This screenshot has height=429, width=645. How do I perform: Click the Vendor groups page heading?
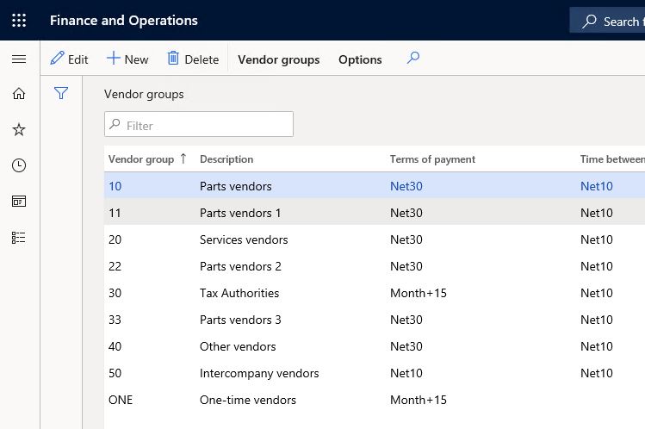[144, 94]
